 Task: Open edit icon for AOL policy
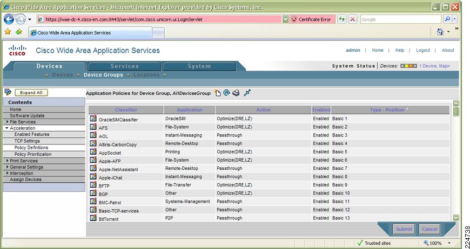tap(93, 135)
